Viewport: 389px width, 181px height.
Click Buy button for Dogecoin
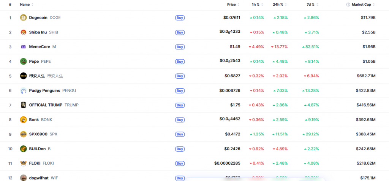180,18
